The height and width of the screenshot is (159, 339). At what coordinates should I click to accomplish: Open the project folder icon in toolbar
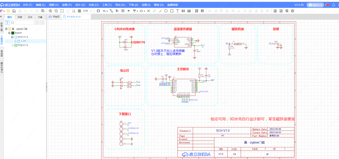point(8,11)
